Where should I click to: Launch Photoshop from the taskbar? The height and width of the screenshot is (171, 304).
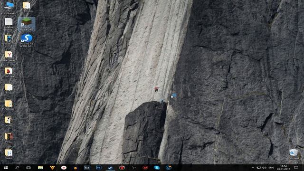click(98, 168)
